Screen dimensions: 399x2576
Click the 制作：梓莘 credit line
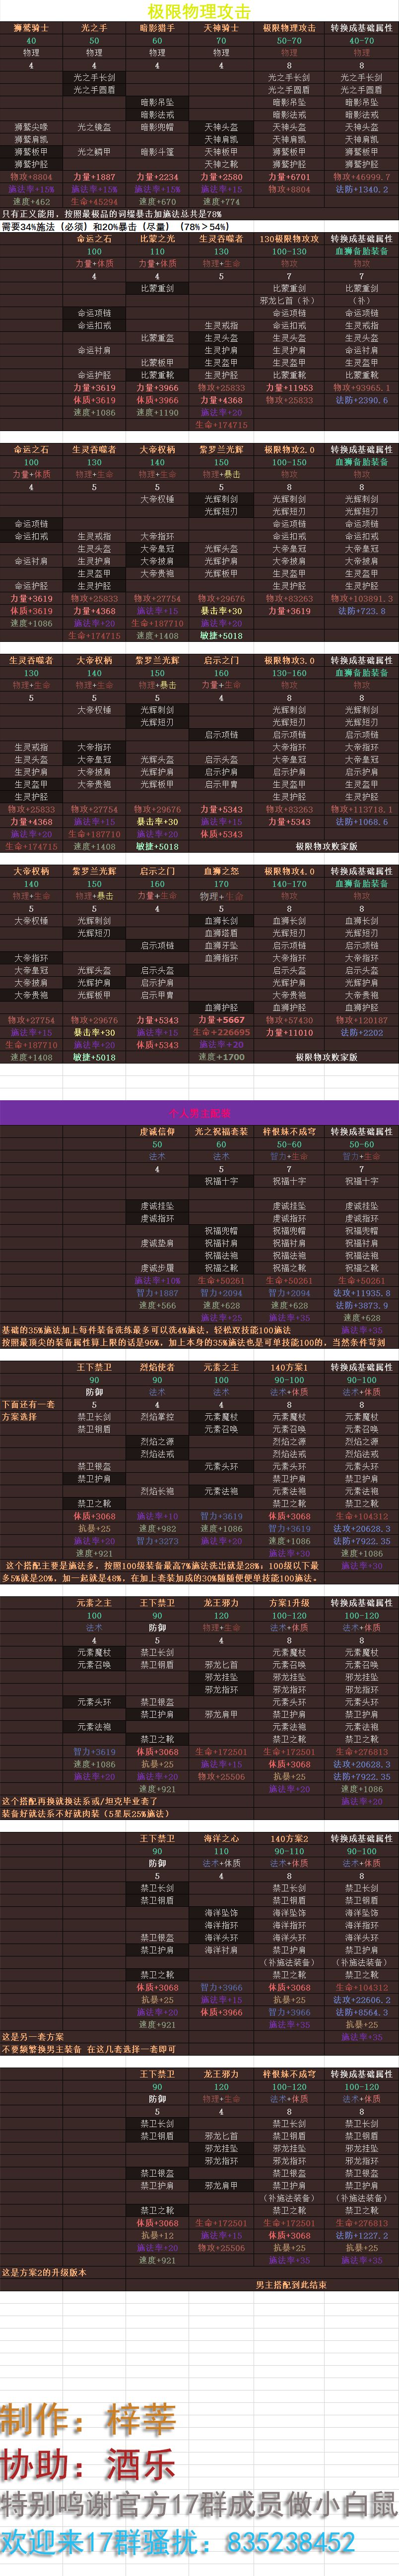click(88, 2419)
